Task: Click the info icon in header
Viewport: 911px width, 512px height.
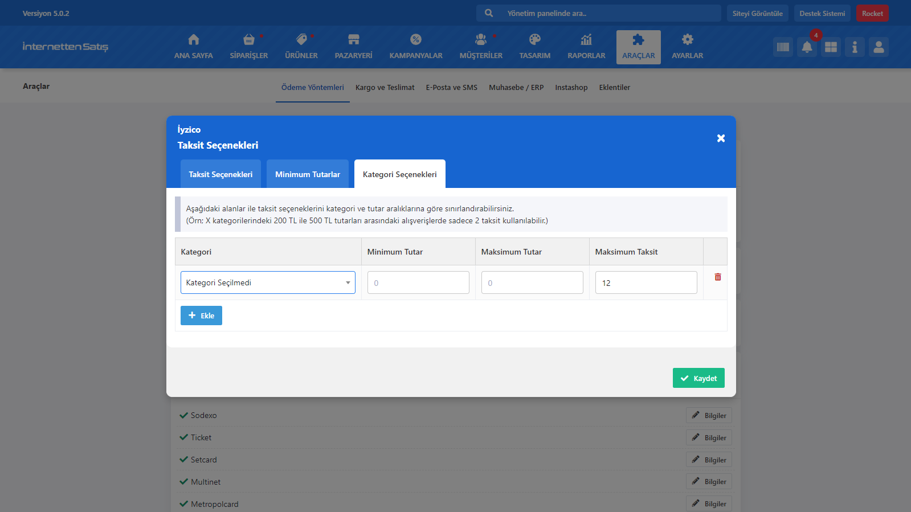Action: pyautogui.click(x=855, y=47)
